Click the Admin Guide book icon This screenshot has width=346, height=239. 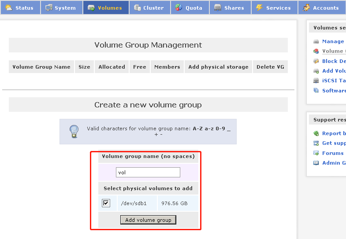coord(316,163)
